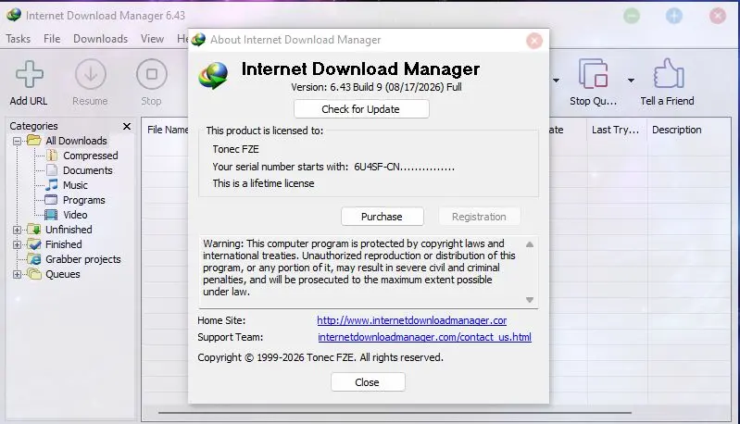Select the Finished category
The image size is (740, 424).
[x=63, y=244]
